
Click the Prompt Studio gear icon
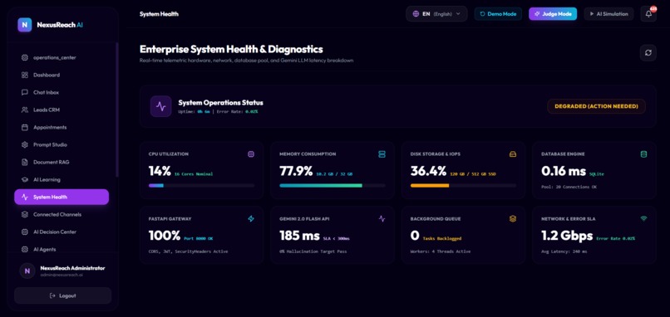(x=25, y=145)
